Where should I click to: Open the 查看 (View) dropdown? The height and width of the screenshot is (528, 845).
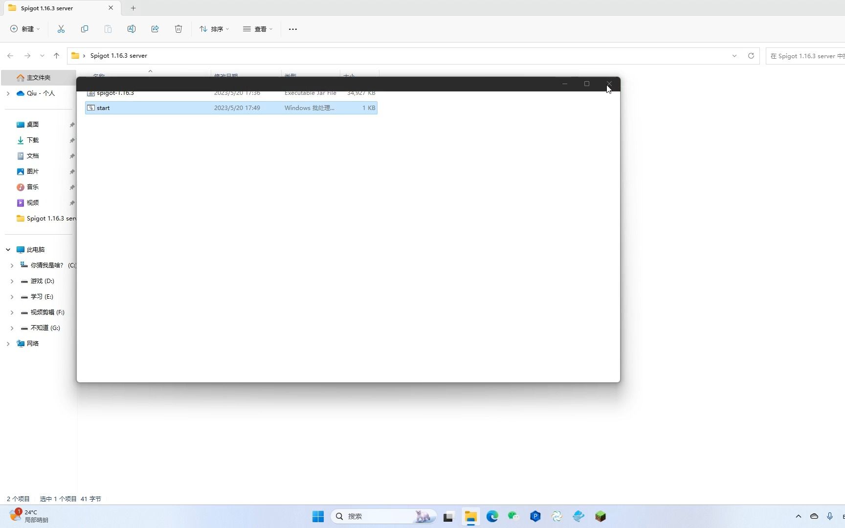point(258,29)
